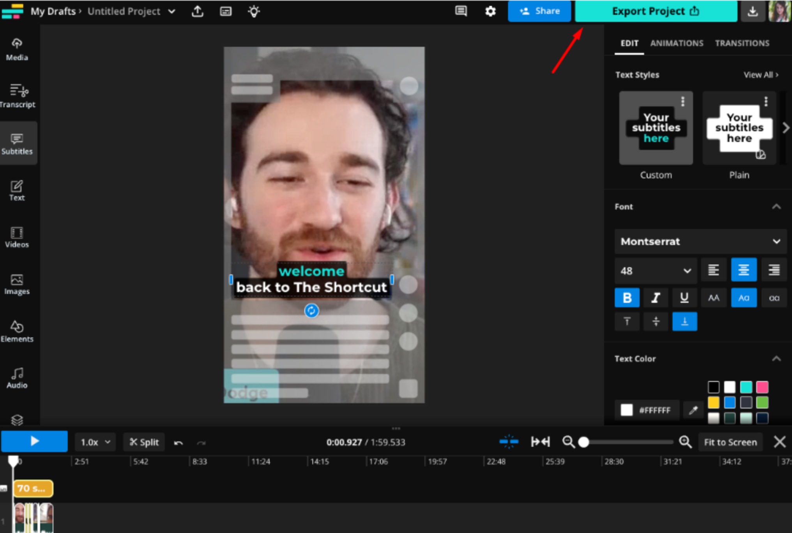The height and width of the screenshot is (533, 792).
Task: Open the font size 48 dropdown
Action: click(x=655, y=271)
